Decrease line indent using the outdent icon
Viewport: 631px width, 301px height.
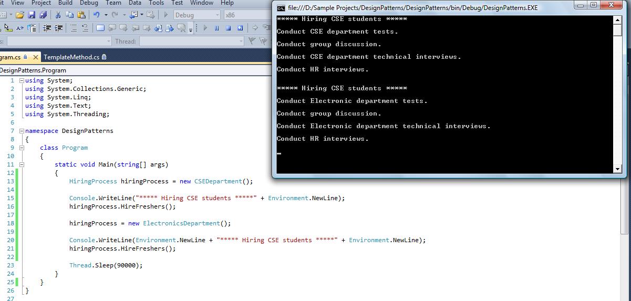[x=47, y=28]
